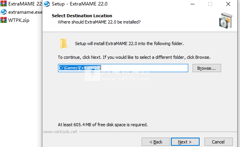The width and height of the screenshot is (240, 147).
Task: Cancel the ExtraMAME setup
Action: [x=218, y=142]
